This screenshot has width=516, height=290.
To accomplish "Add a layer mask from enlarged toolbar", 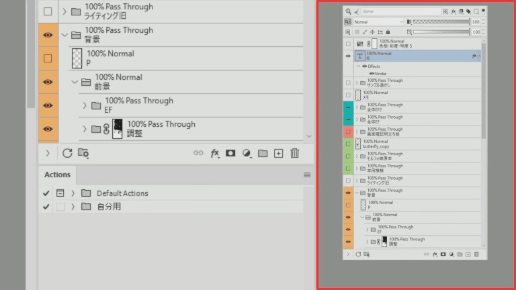I will pos(230,153).
